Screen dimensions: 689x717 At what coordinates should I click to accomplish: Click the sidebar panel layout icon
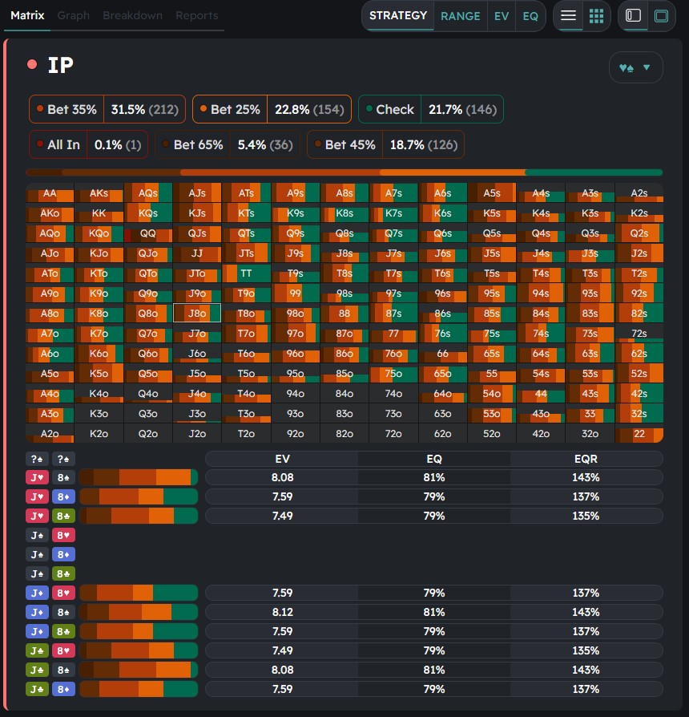(x=633, y=16)
